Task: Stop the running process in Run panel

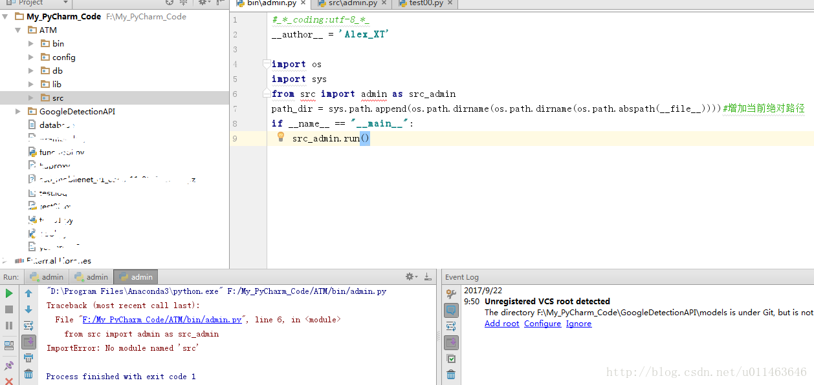Action: click(x=9, y=309)
